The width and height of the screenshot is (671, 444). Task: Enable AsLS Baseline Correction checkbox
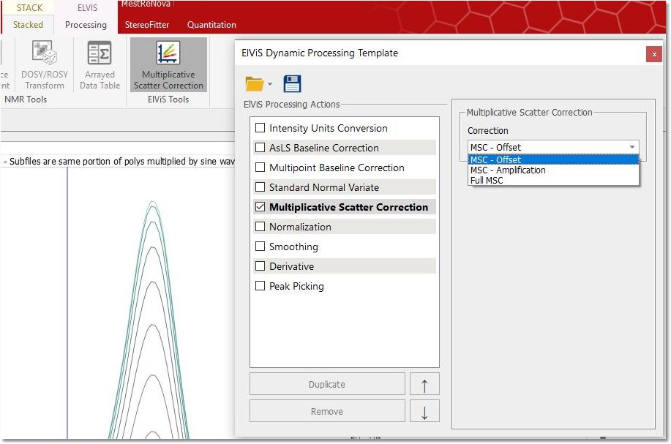(x=260, y=148)
